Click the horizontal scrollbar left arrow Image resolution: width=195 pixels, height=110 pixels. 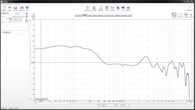[x=36, y=103]
